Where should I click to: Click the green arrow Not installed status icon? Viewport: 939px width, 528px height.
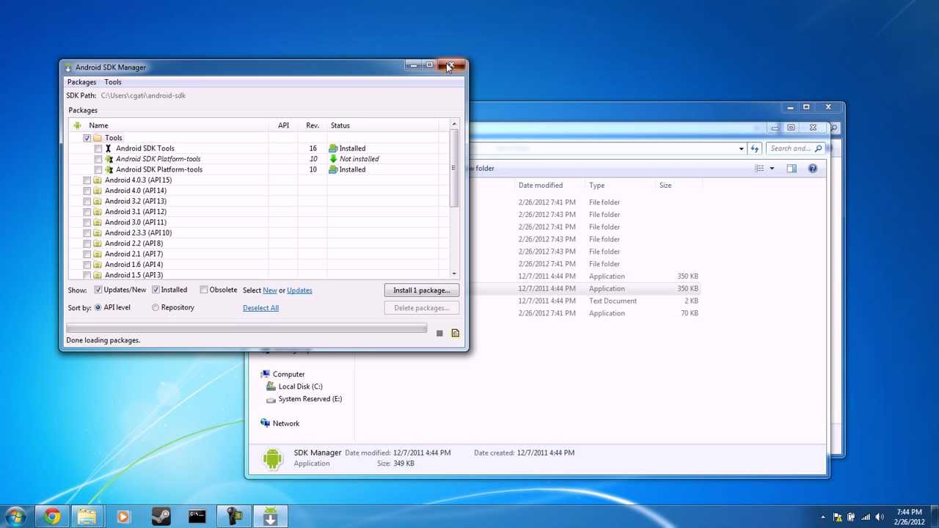[x=333, y=159]
